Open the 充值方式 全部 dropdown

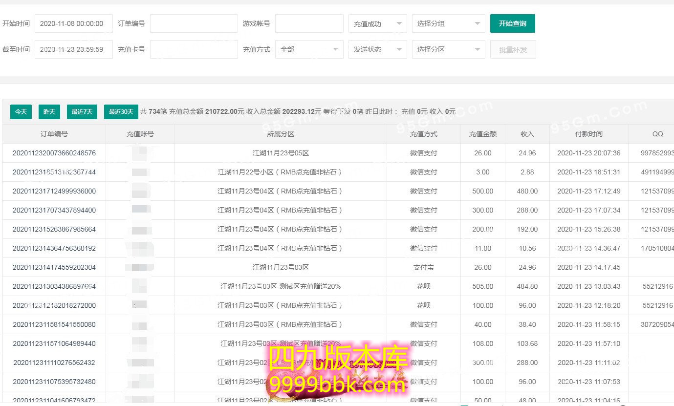tap(309, 49)
